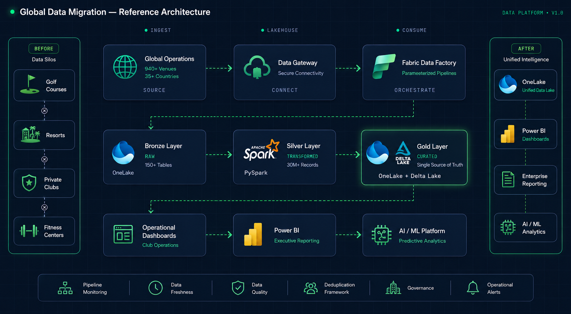571x314 pixels.
Task: Click the 'Unified Data Lake' text
Action: click(538, 90)
